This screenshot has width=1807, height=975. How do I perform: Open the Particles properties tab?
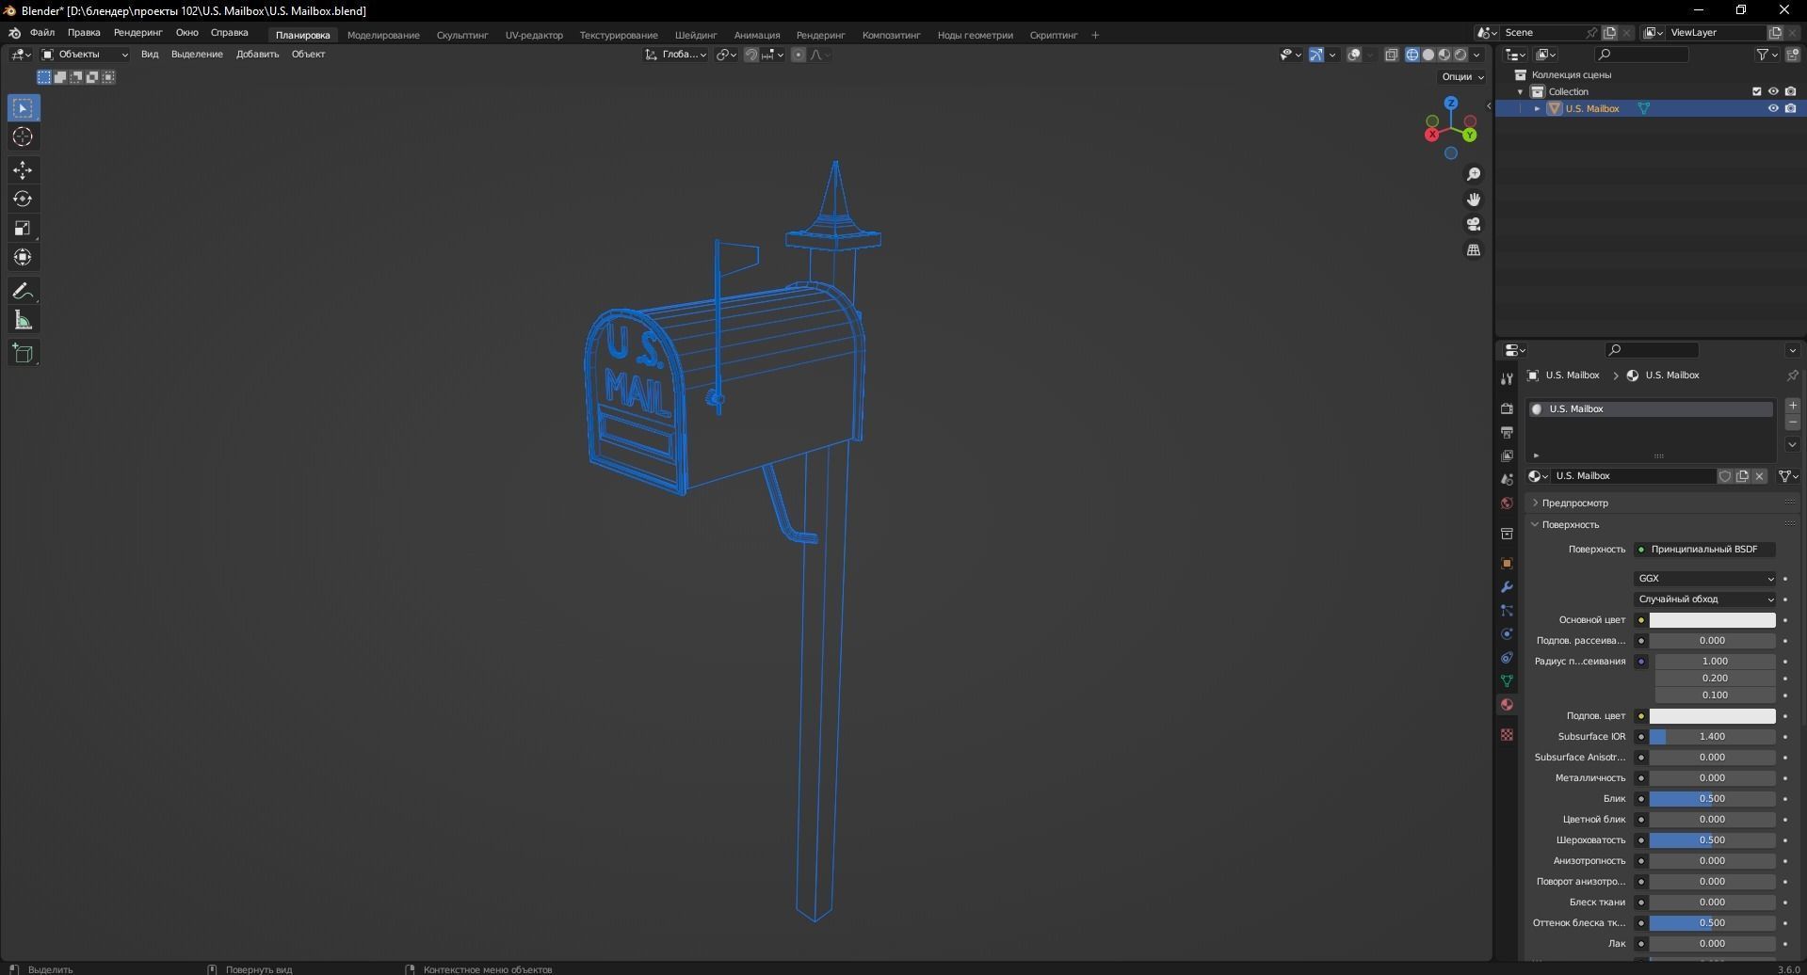pos(1507,610)
